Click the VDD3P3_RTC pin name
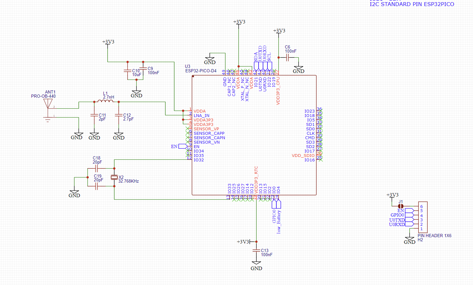Screen dimensions: 473x285 [x=256, y=180]
